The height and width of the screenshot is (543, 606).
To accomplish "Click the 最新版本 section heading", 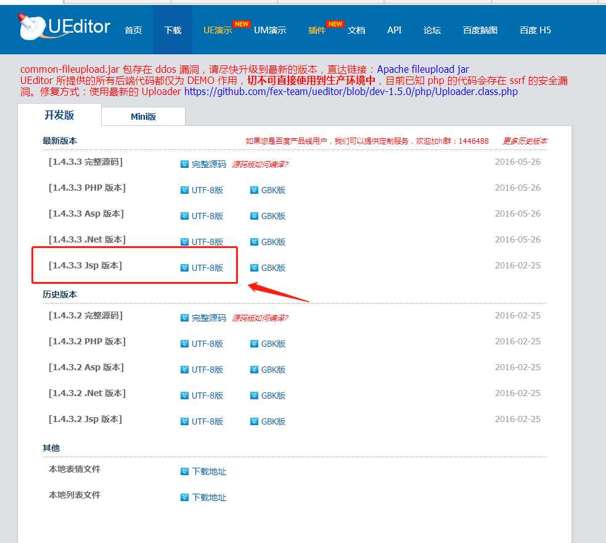I will 60,141.
